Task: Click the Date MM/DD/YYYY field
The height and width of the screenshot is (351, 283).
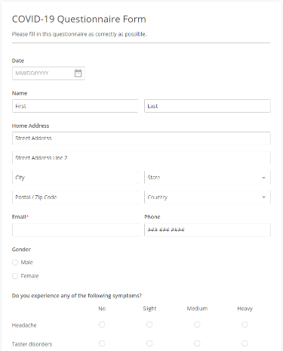Action: 48,73
